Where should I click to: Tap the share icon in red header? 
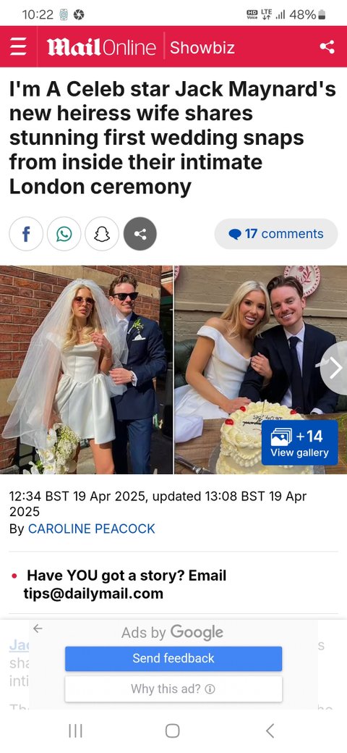click(327, 47)
